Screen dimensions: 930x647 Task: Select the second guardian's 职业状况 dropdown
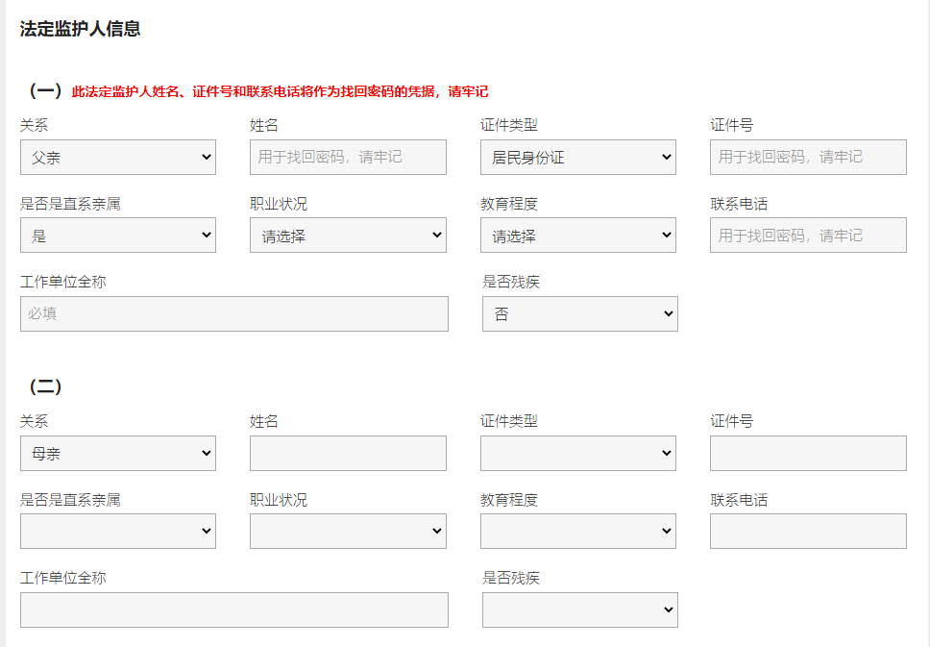(x=348, y=531)
